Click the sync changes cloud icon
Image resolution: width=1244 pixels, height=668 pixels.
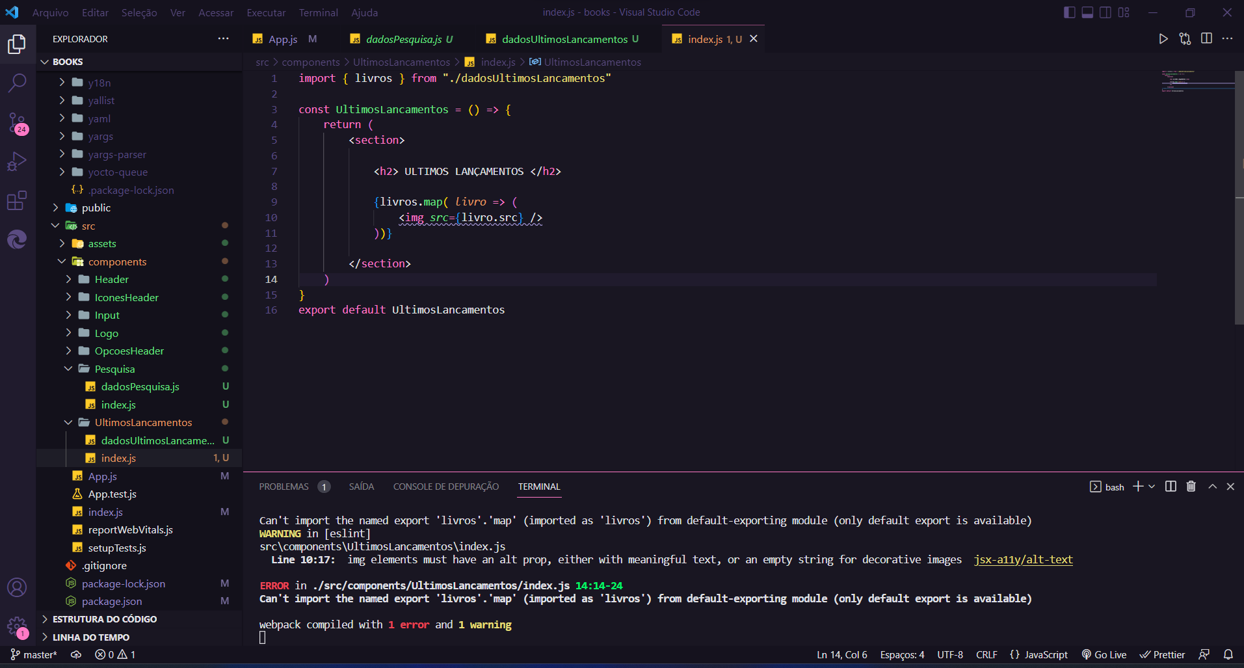pyautogui.click(x=76, y=654)
